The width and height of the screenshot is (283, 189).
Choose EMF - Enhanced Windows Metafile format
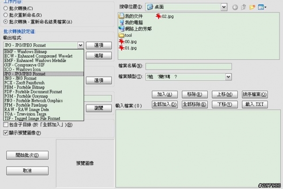tap(44, 60)
